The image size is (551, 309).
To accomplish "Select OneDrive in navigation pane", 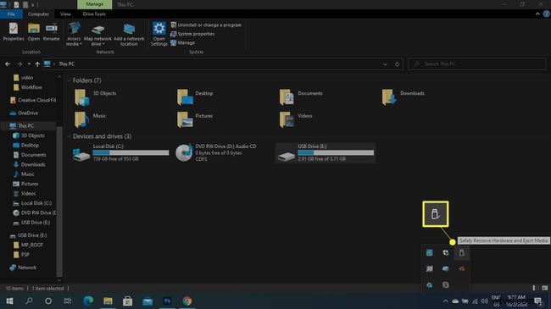I will coord(24,113).
